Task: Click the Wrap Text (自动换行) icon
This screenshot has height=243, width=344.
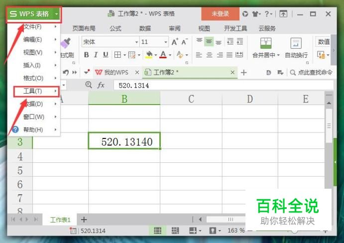Action: click(x=296, y=43)
